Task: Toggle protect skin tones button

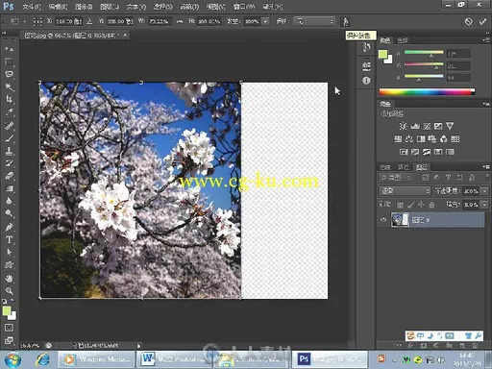Action: [345, 21]
